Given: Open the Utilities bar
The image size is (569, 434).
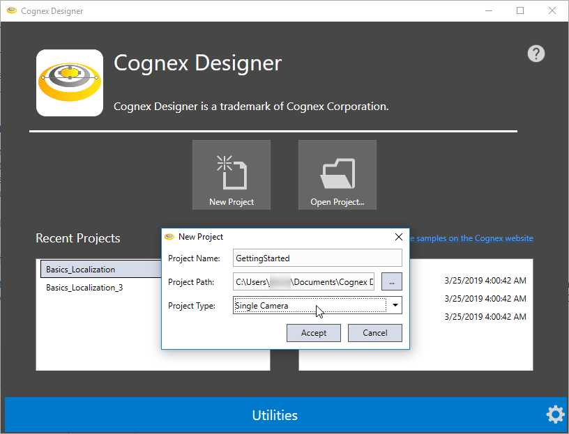Looking at the screenshot, I should (275, 415).
